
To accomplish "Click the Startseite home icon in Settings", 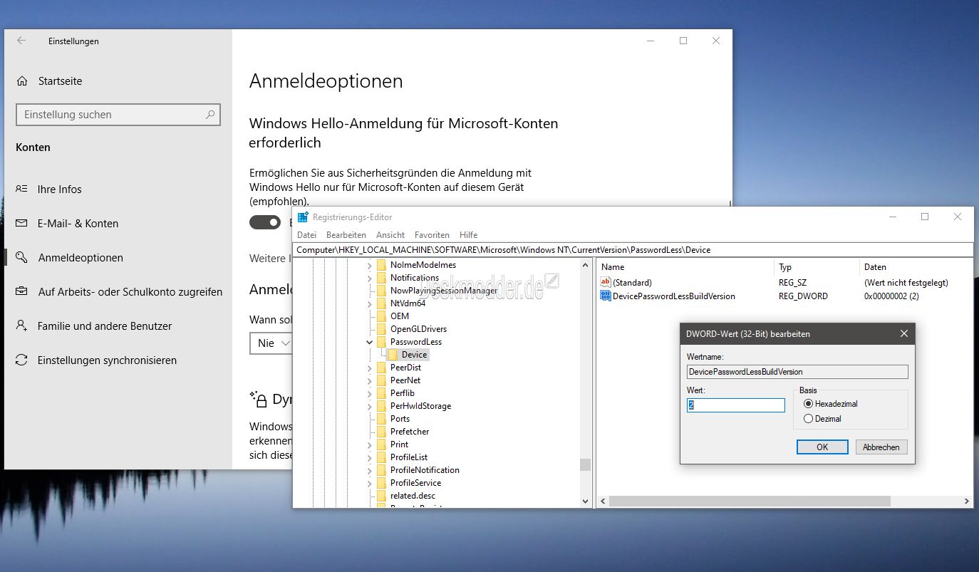I will pos(23,81).
